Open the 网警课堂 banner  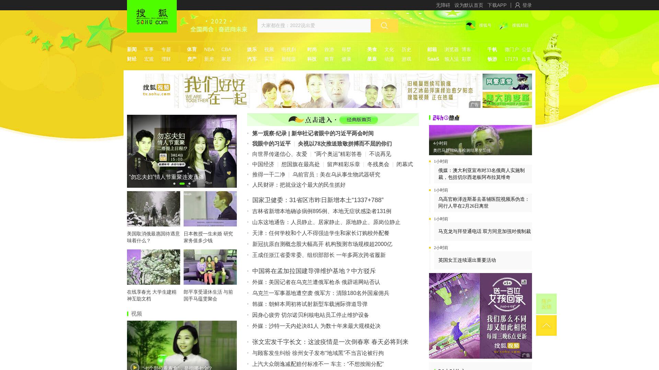point(507,82)
